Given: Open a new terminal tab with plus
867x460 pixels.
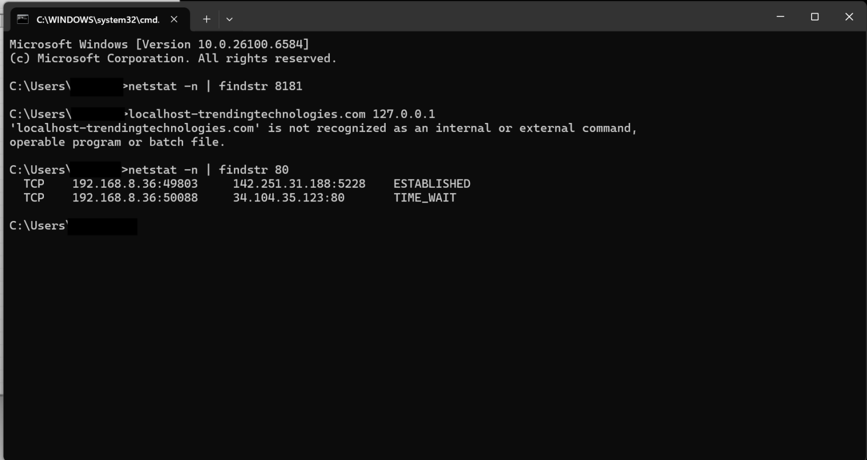Looking at the screenshot, I should pos(206,19).
